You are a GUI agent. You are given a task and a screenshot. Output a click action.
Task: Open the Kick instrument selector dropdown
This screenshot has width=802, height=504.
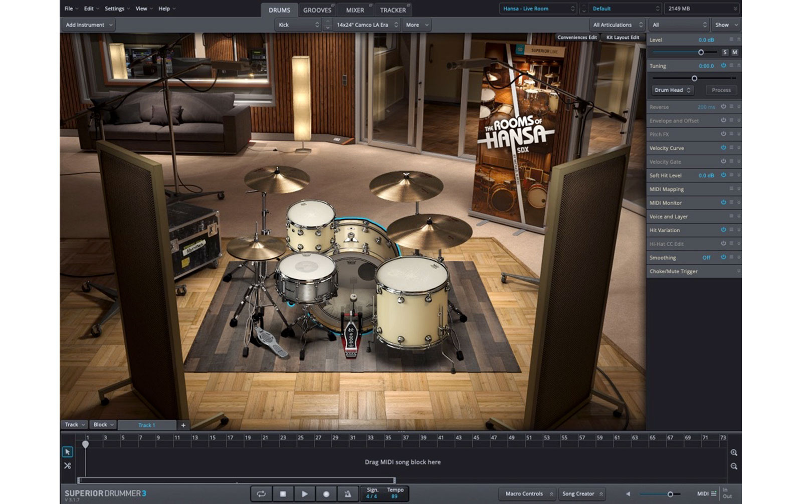[x=298, y=25]
